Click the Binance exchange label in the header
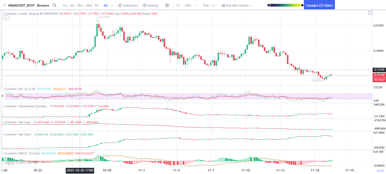The width and height of the screenshot is (386, 174). click(x=43, y=5)
